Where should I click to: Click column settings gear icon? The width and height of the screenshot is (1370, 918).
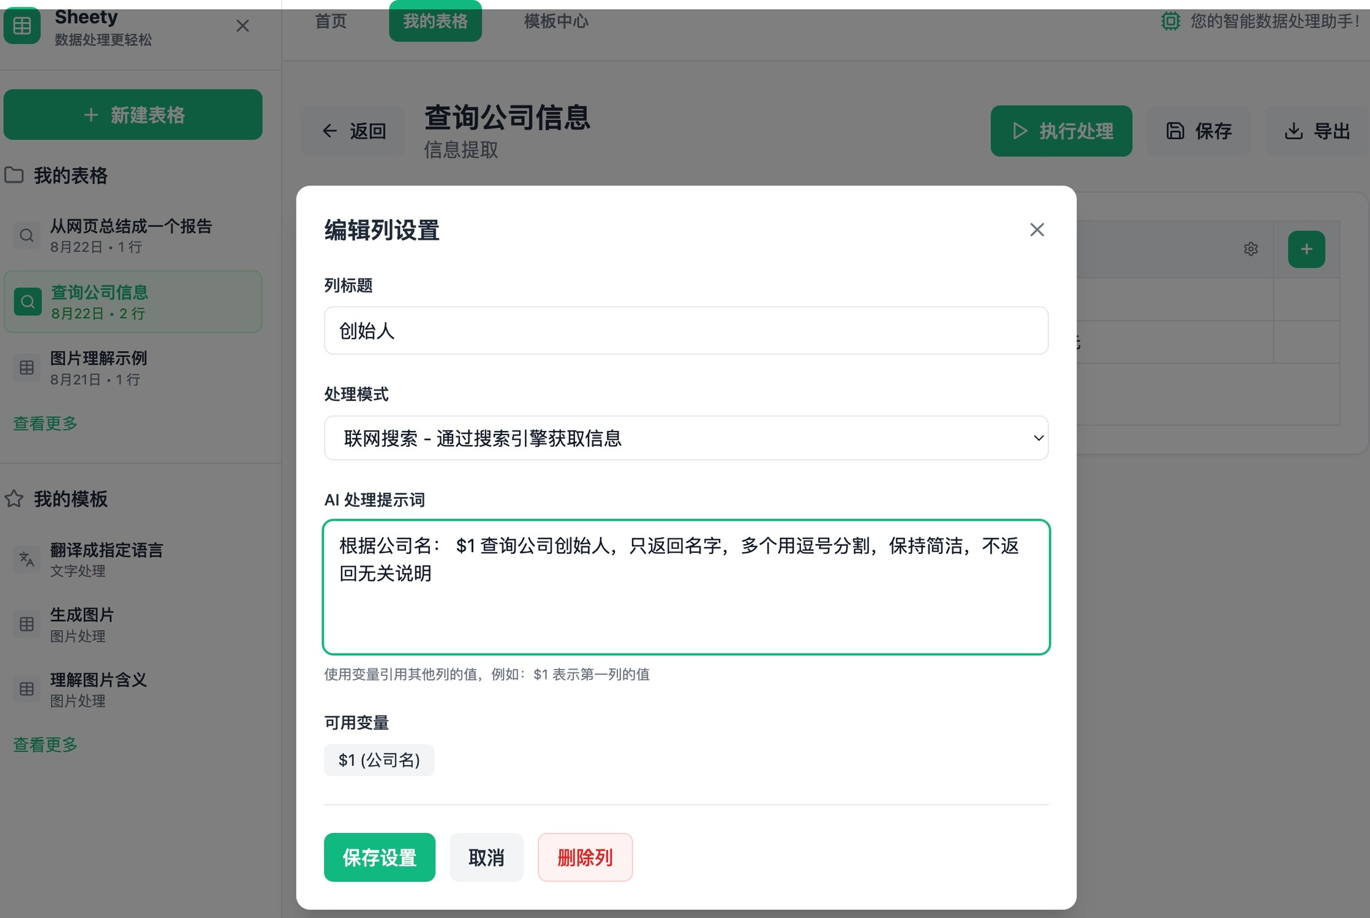tap(1251, 249)
